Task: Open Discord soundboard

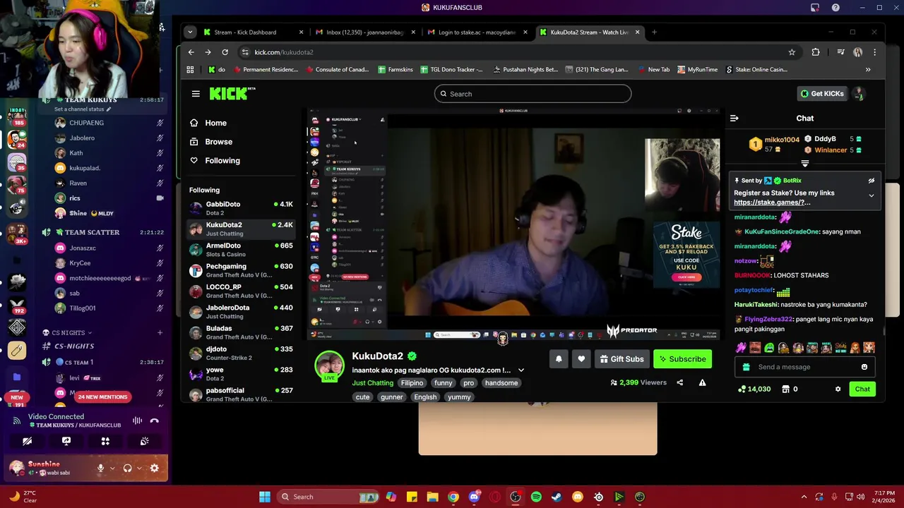Action: coord(145,442)
